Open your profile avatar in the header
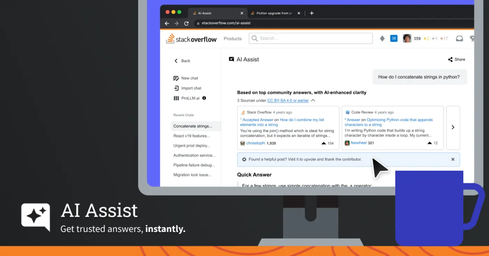 tap(407, 38)
